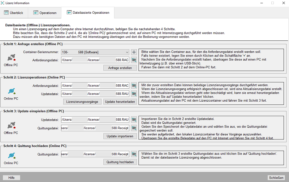Add a new container with the plus button
Screen dimensions: 289x182
(x=134, y=52)
